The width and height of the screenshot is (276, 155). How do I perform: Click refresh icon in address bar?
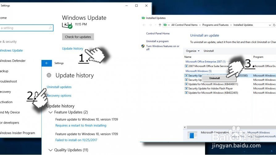(274, 25)
